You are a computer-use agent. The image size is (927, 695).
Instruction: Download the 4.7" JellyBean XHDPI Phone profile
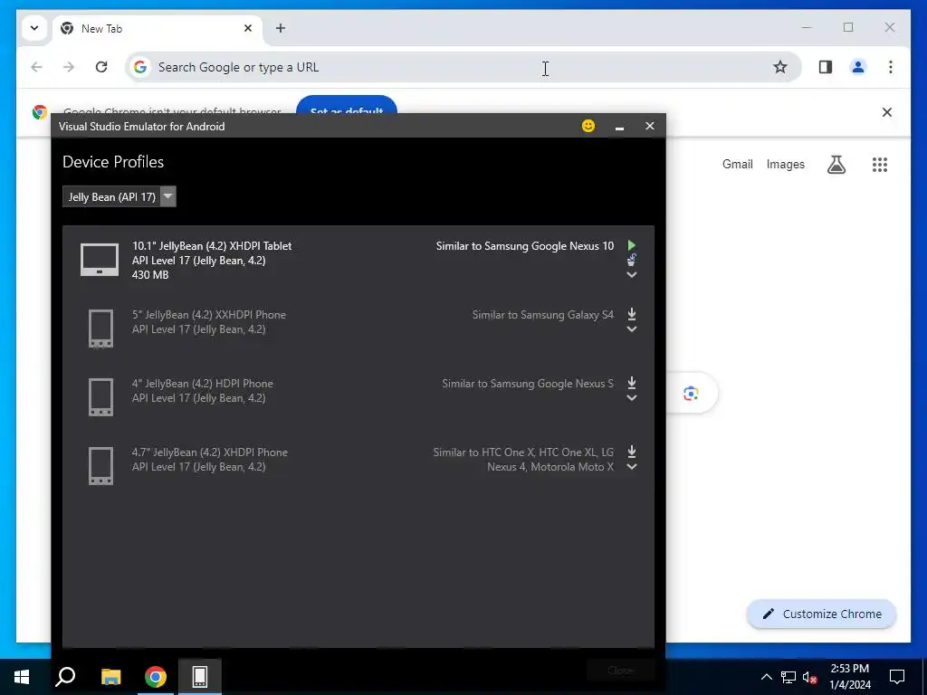point(631,452)
